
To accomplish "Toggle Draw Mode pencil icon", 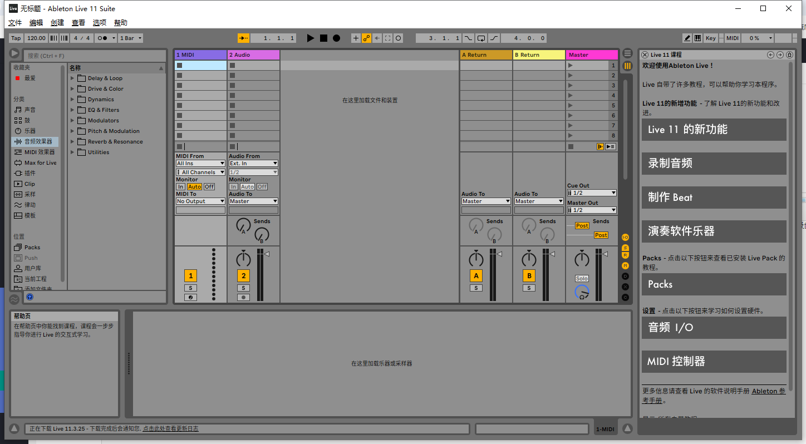I will (687, 38).
